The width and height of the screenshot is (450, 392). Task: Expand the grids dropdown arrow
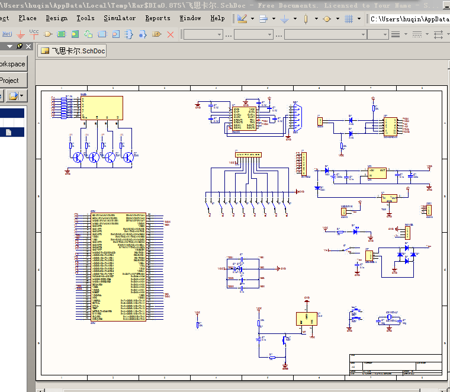359,19
